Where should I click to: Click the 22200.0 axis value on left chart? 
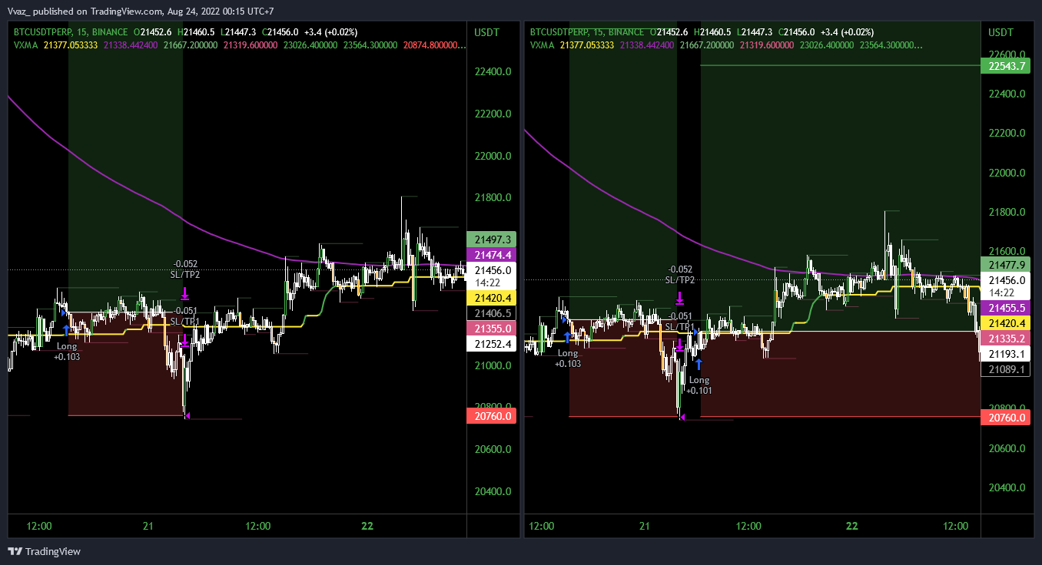493,114
